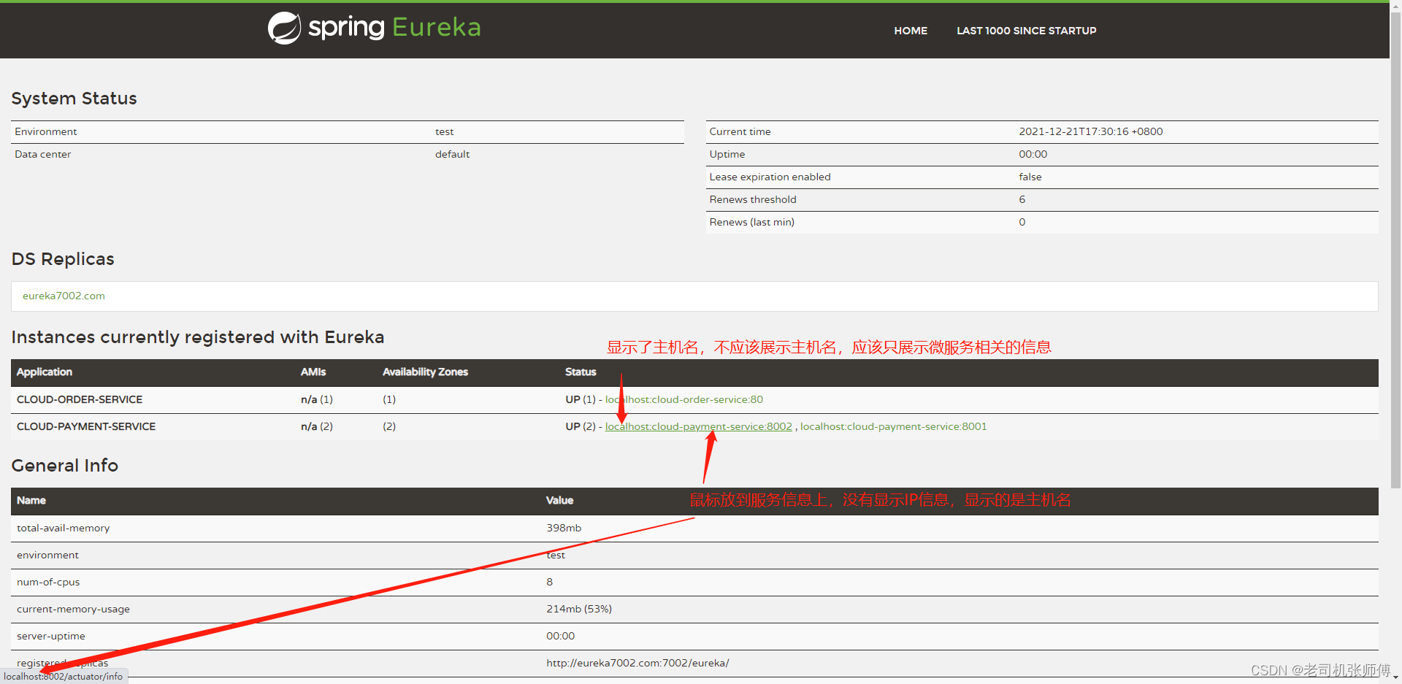Click the Availability Zones column header
Image resolution: width=1402 pixels, height=684 pixels.
[x=425, y=372]
